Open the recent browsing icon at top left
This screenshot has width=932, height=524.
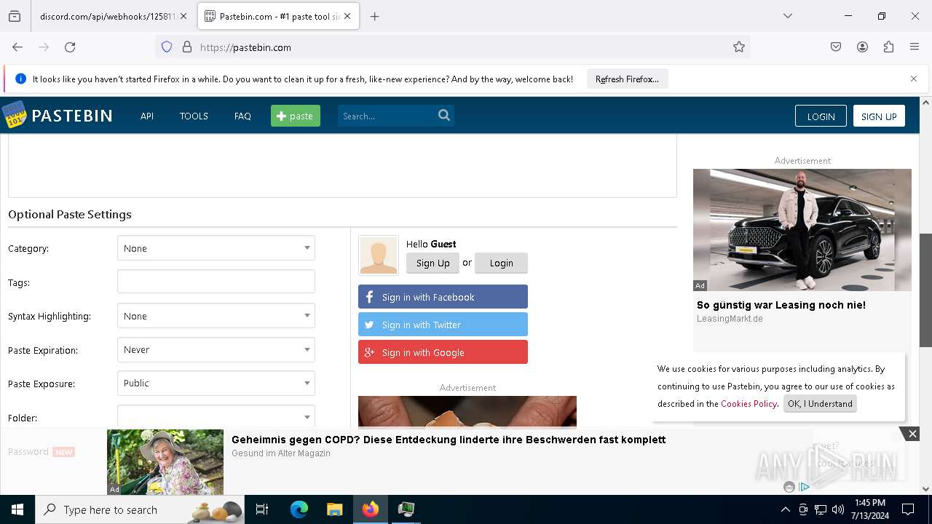pyautogui.click(x=15, y=16)
